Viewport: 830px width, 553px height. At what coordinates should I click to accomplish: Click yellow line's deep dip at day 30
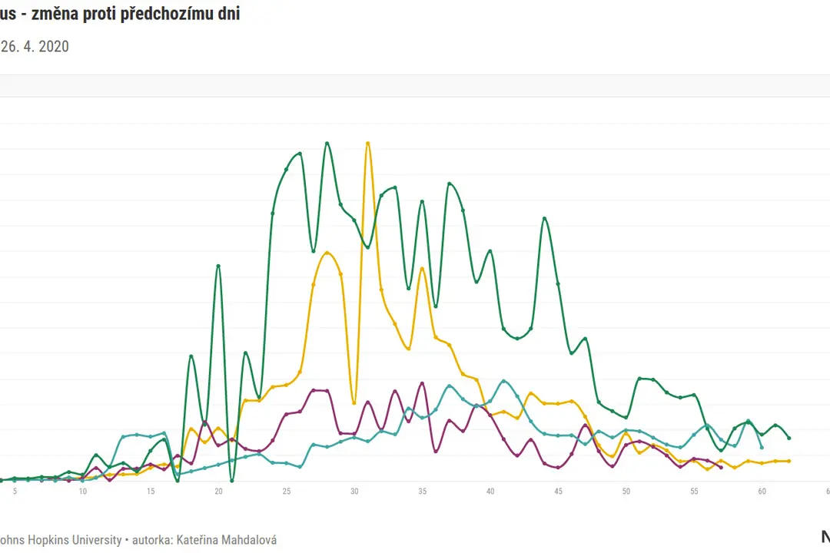point(354,403)
